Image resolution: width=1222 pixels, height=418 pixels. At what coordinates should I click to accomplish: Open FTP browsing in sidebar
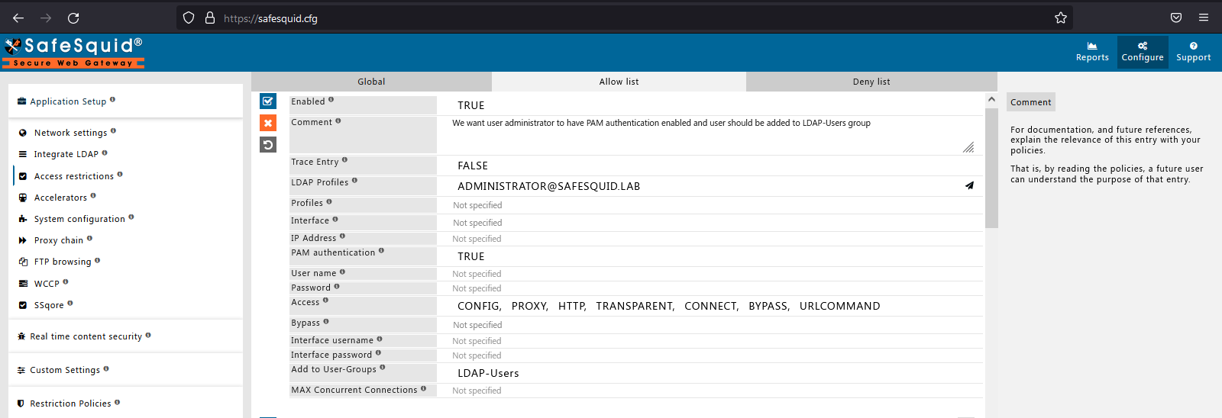(63, 262)
